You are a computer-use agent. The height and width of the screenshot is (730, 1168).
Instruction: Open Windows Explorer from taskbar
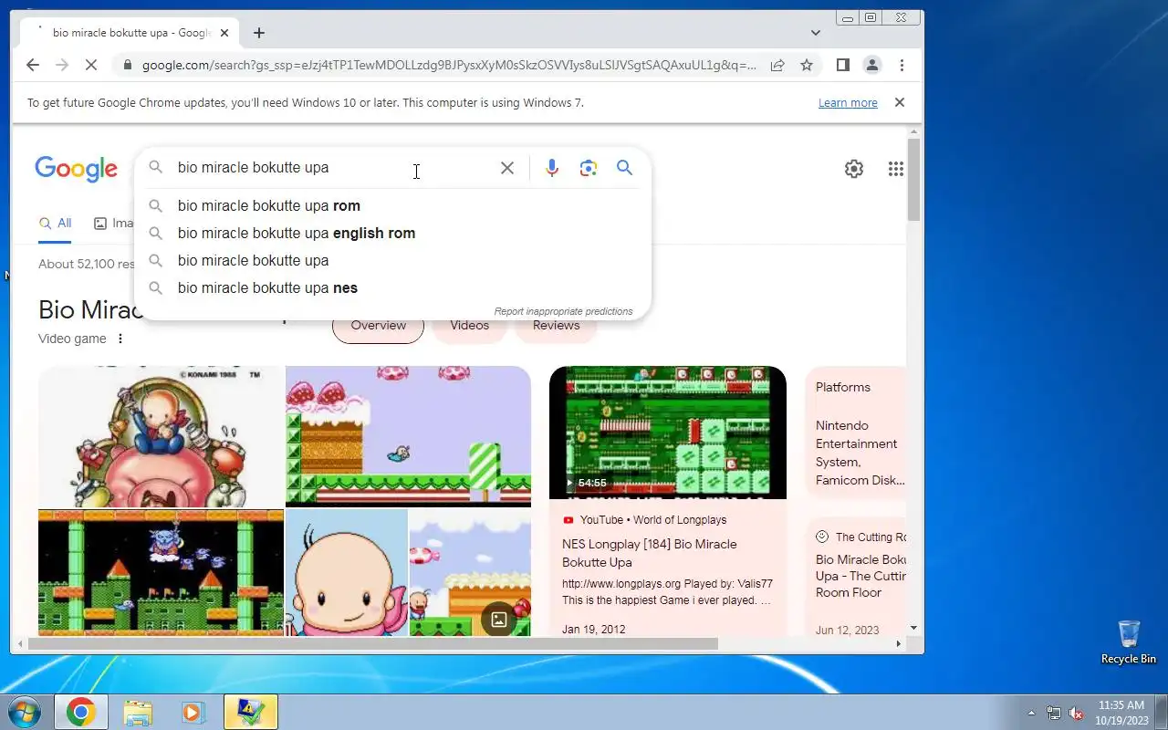138,712
